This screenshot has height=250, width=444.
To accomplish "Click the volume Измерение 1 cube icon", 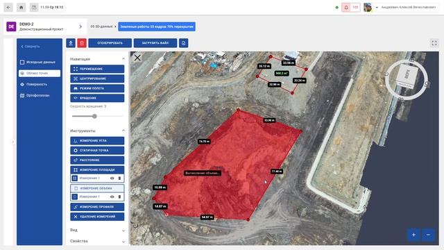I will click(x=75, y=197).
